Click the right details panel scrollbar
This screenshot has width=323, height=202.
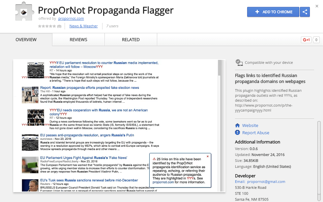pos(319,148)
